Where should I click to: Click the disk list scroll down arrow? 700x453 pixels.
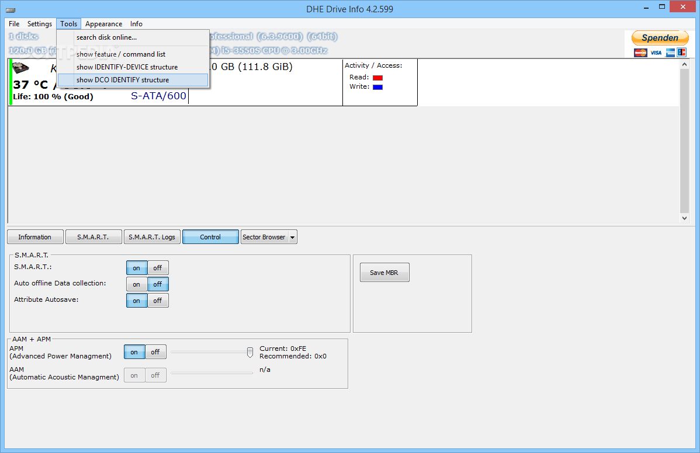point(684,218)
